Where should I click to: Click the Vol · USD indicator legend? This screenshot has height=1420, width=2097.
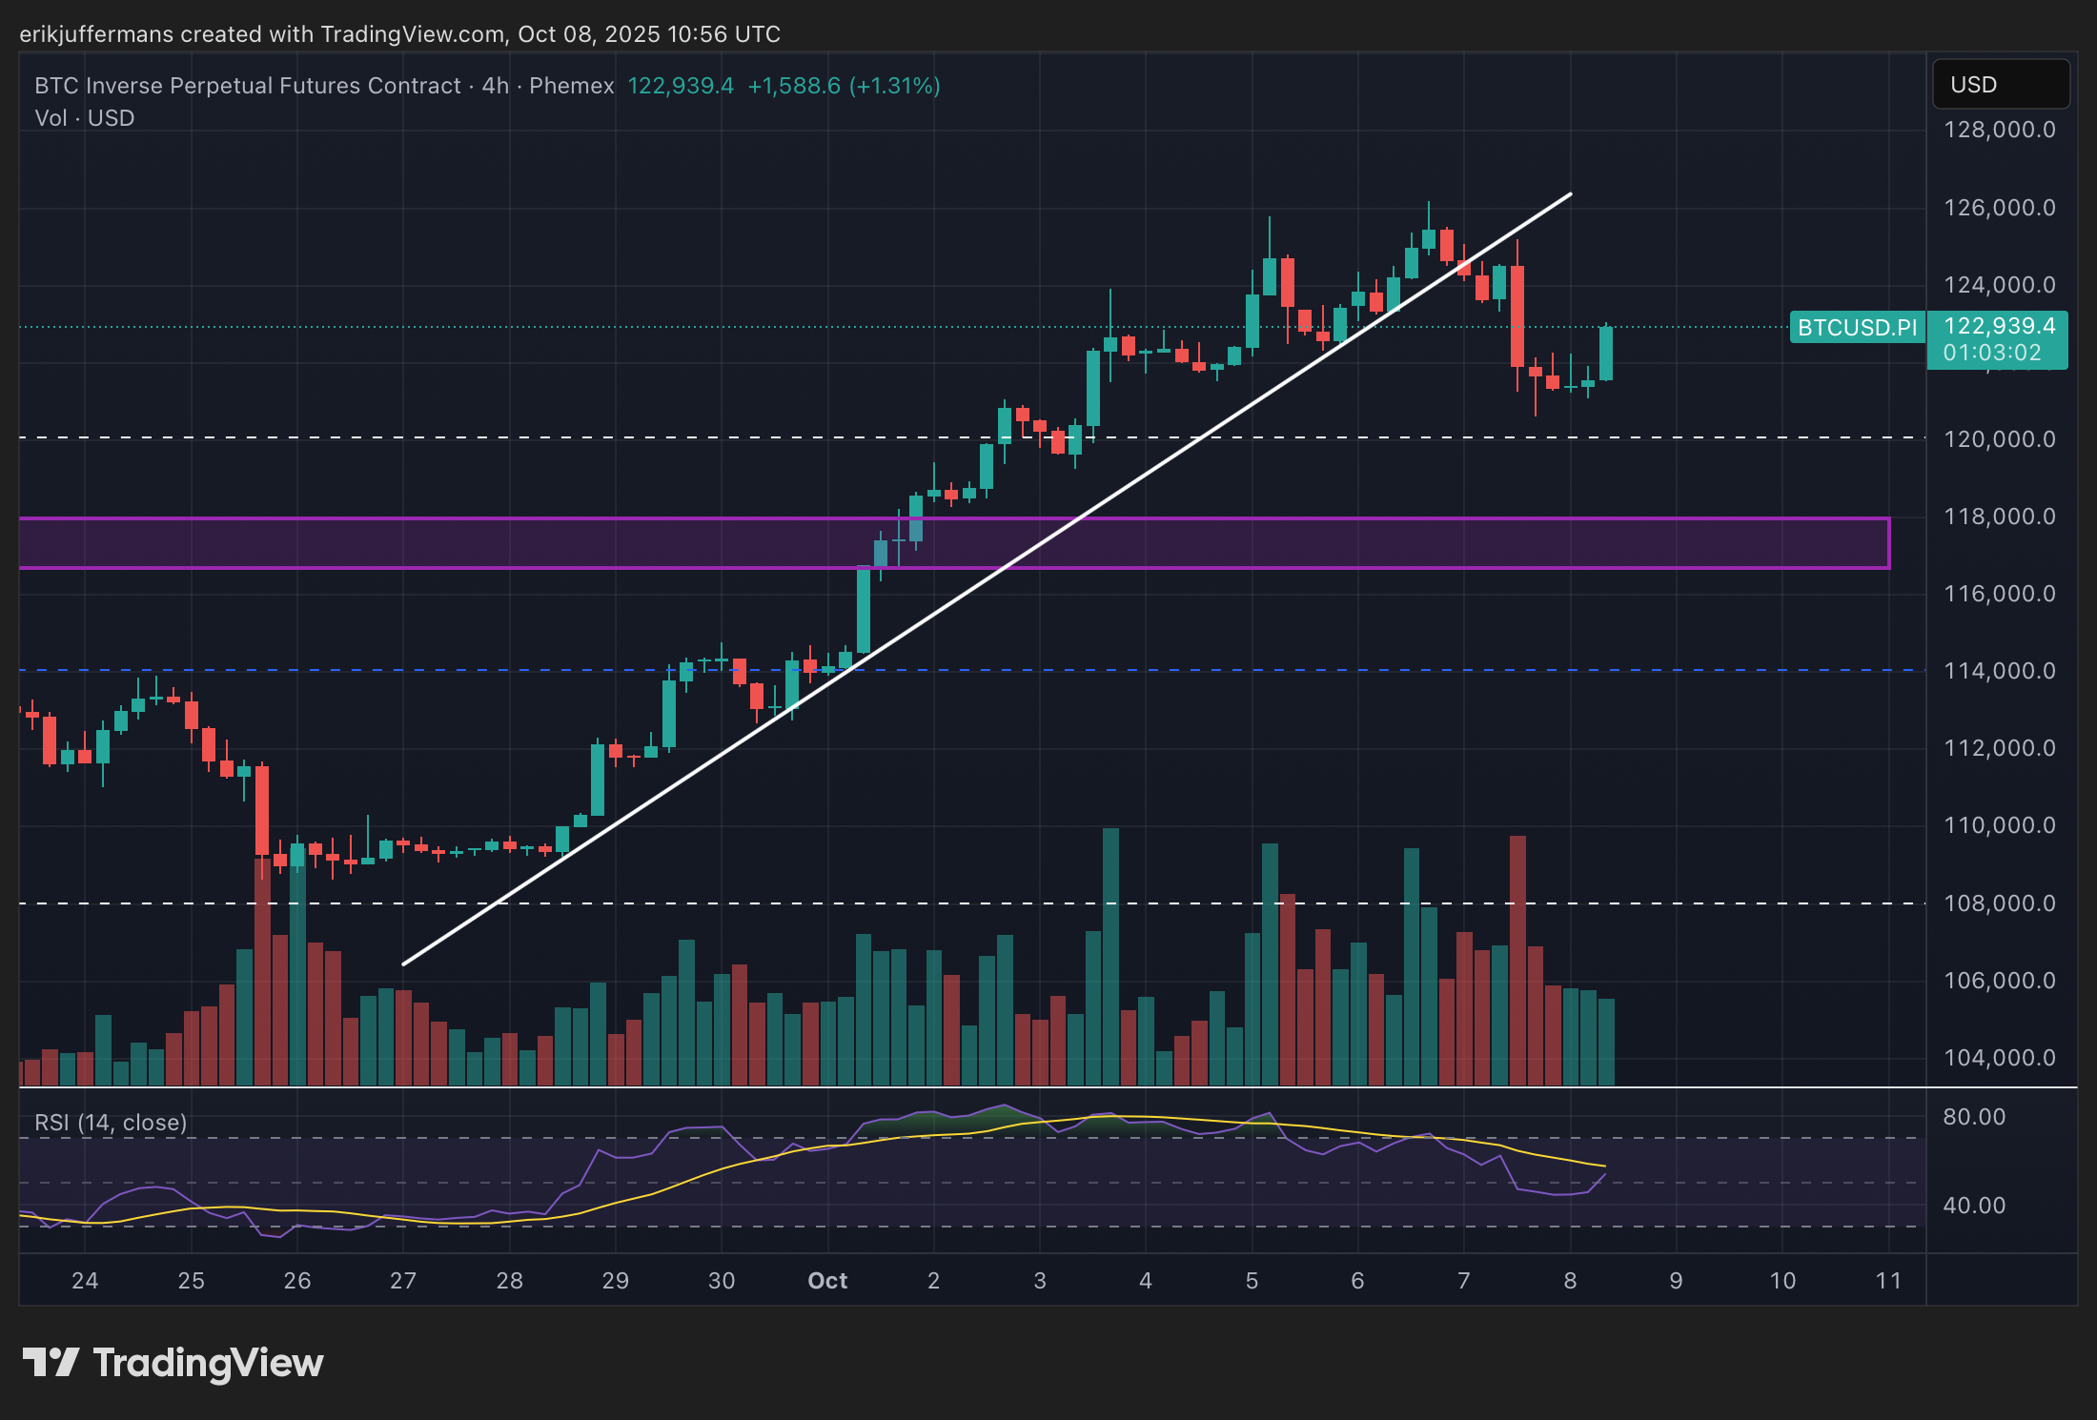(x=84, y=118)
